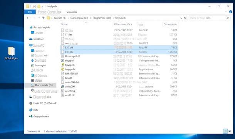Screen dimensions: 235x139
Task: Sort files by the Nome column
Action: click(64, 24)
